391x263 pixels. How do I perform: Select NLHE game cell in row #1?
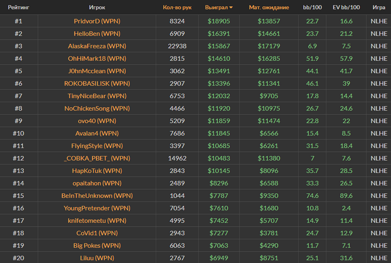pos(379,21)
